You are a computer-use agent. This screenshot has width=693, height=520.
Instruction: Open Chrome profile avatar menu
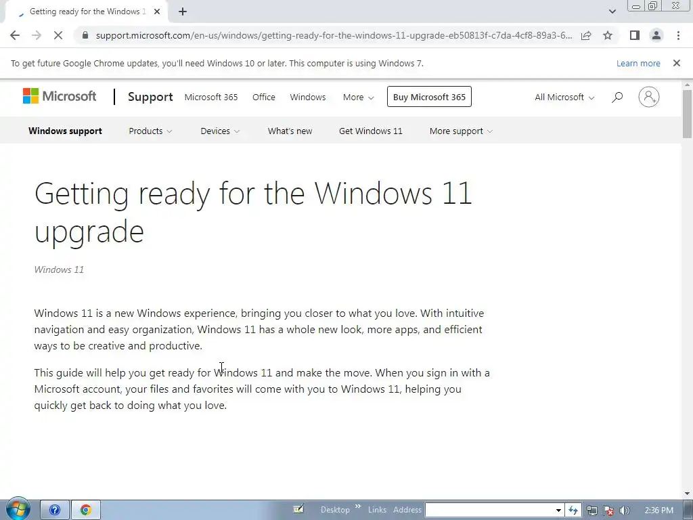click(x=656, y=35)
